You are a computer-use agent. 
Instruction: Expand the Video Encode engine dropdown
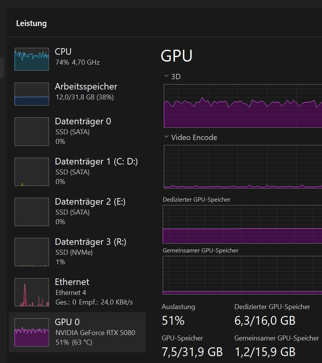166,137
